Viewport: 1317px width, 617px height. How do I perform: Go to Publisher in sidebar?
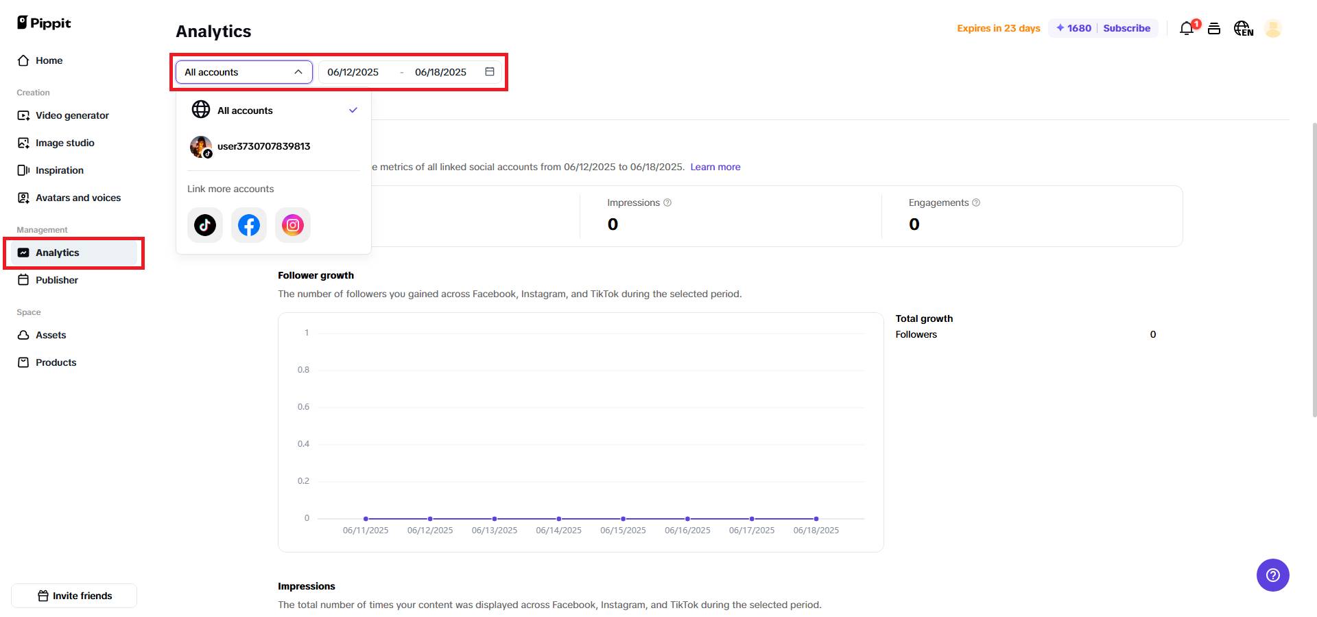[x=57, y=280]
